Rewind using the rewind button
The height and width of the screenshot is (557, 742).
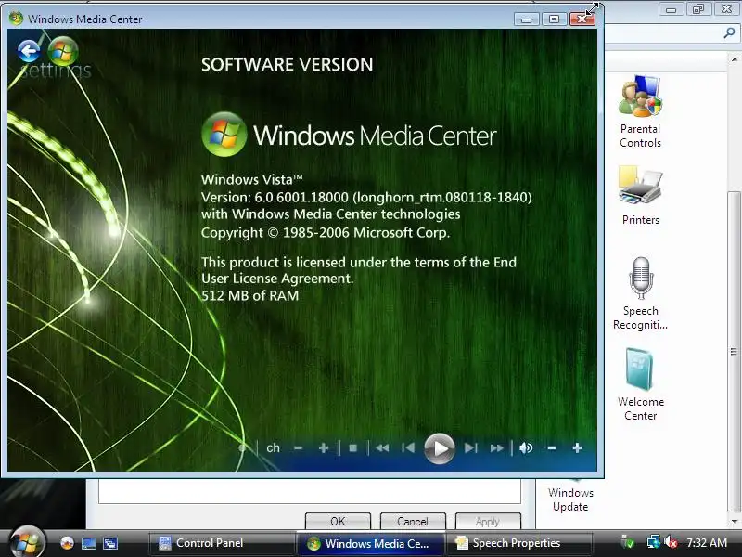click(x=382, y=448)
